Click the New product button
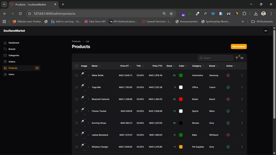 point(239,47)
